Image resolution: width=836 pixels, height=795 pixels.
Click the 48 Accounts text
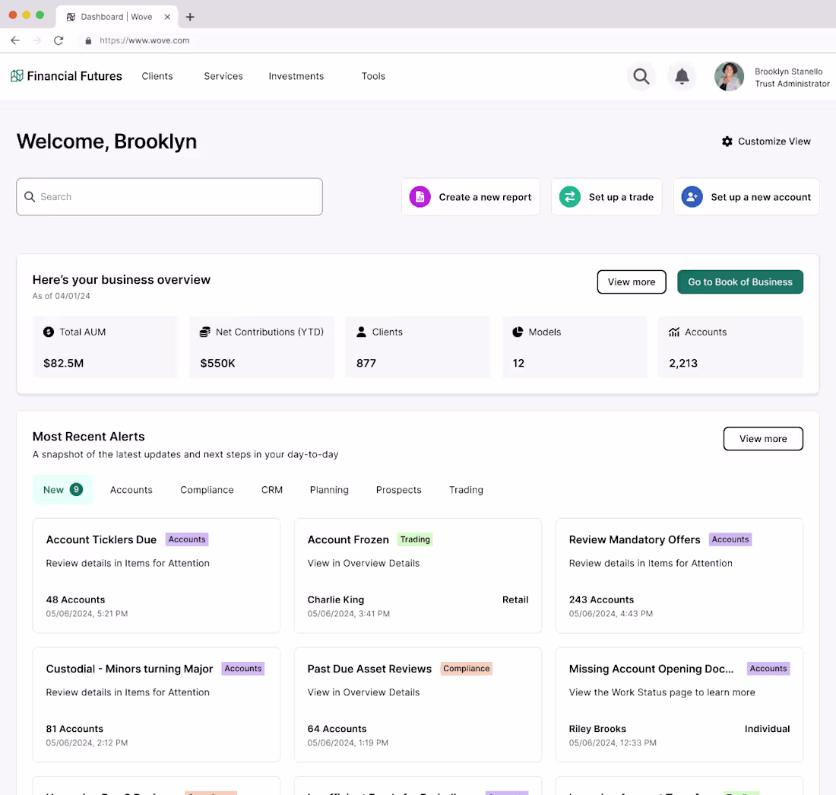click(75, 599)
